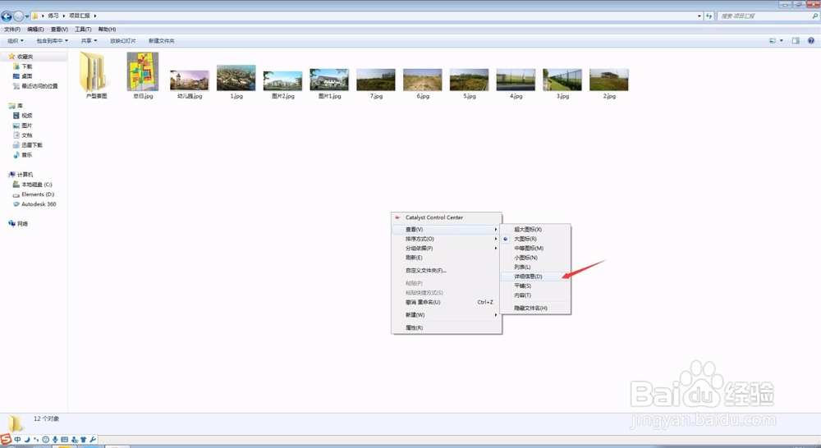Click the Forward navigation arrow

click(18, 16)
